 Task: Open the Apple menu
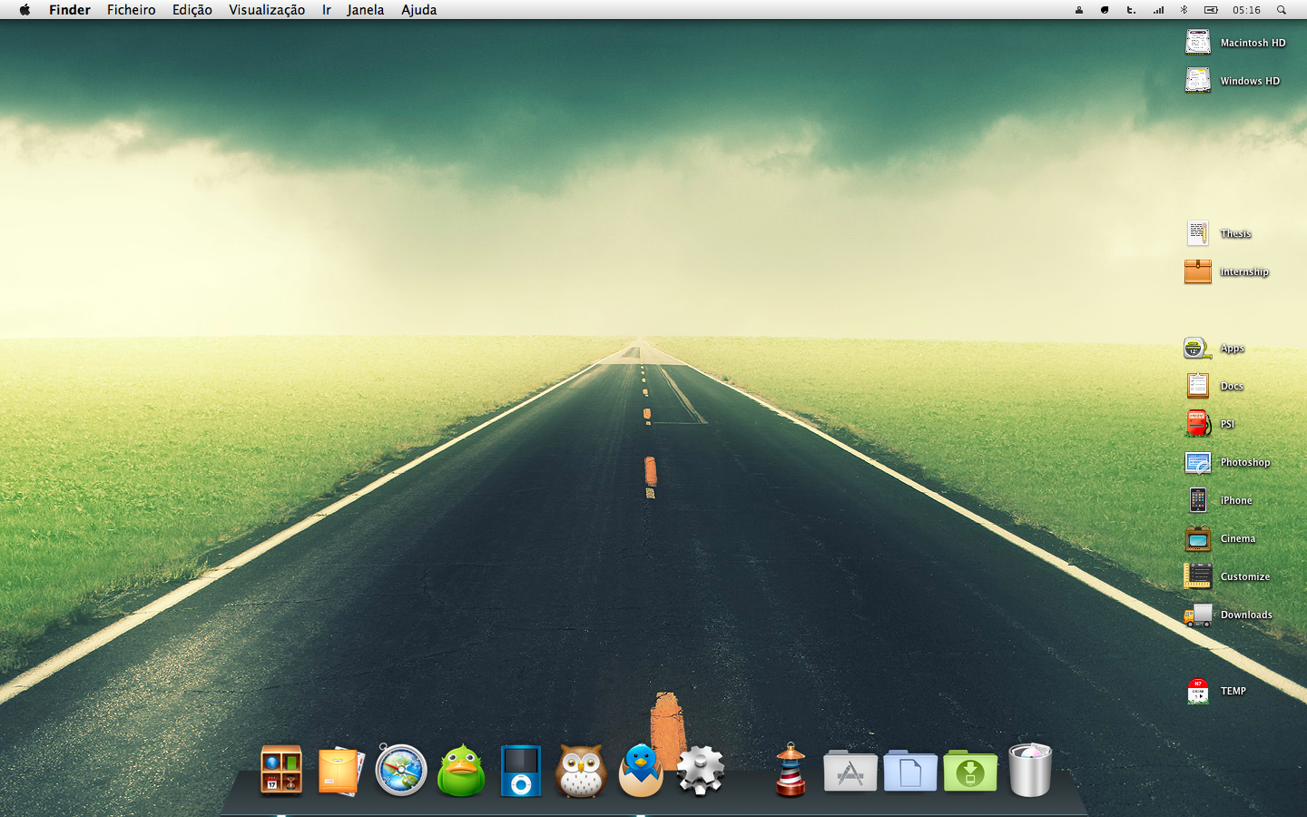point(25,10)
